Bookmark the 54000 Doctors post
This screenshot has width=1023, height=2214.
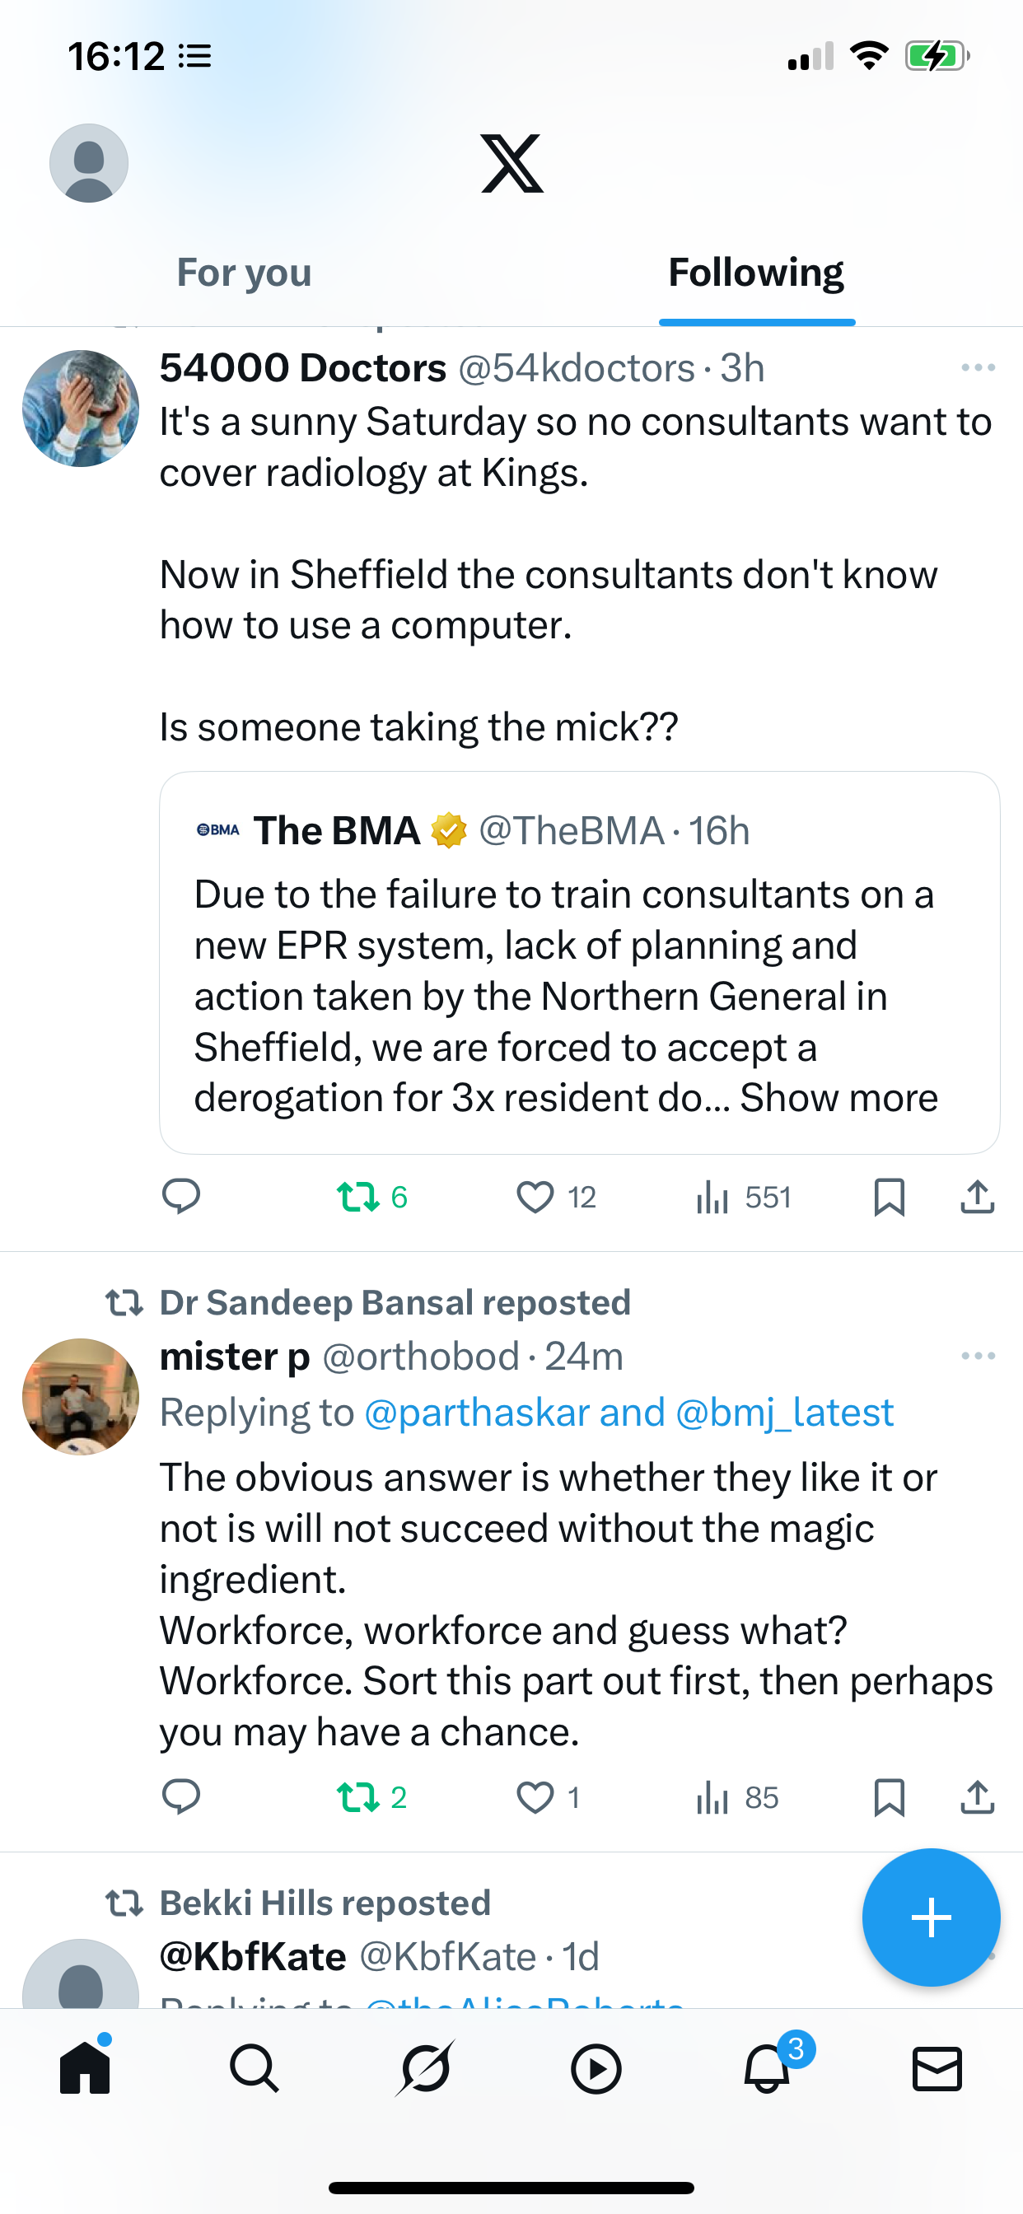pos(889,1198)
